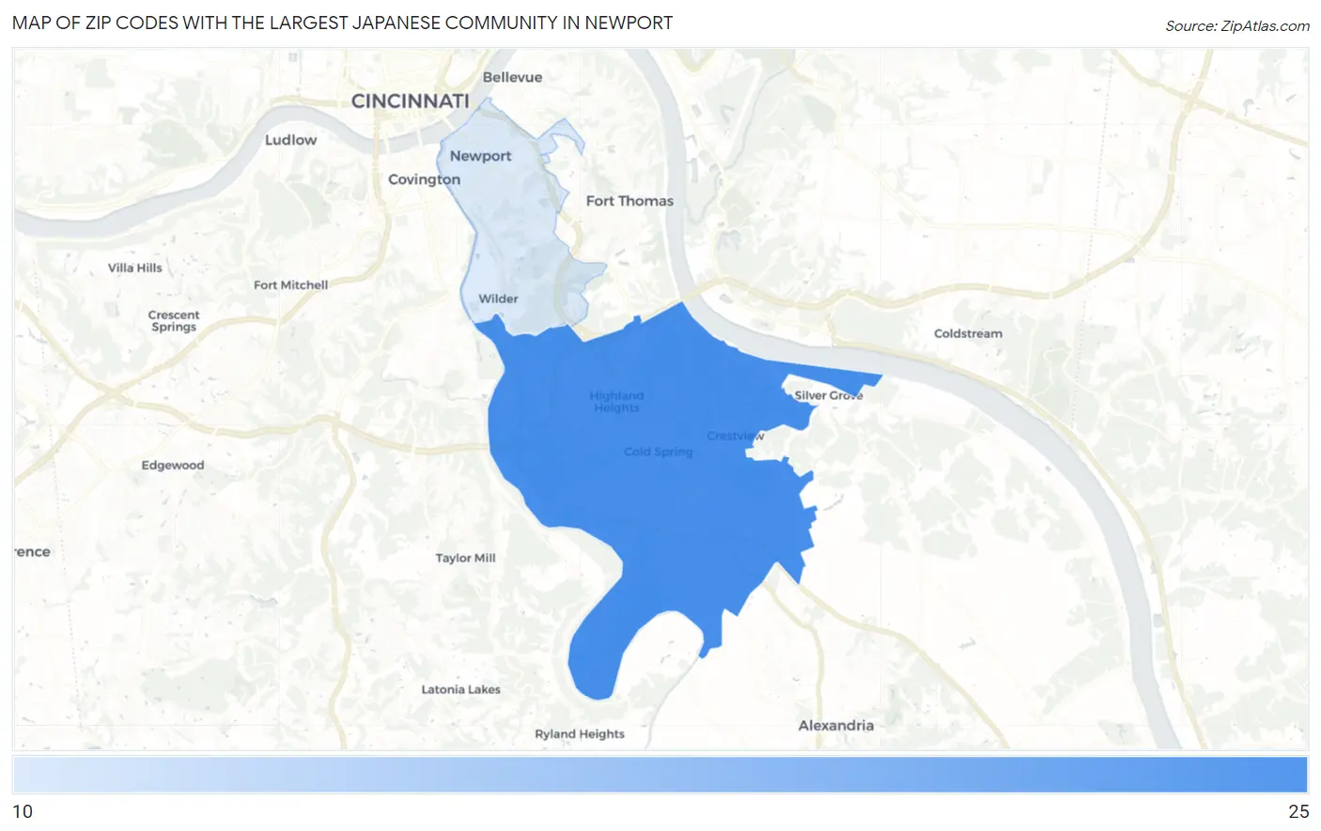Click the Covington map label
Viewport: 1321px width, 831px height.
424,179
